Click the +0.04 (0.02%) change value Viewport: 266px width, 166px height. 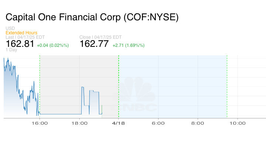[53, 45]
